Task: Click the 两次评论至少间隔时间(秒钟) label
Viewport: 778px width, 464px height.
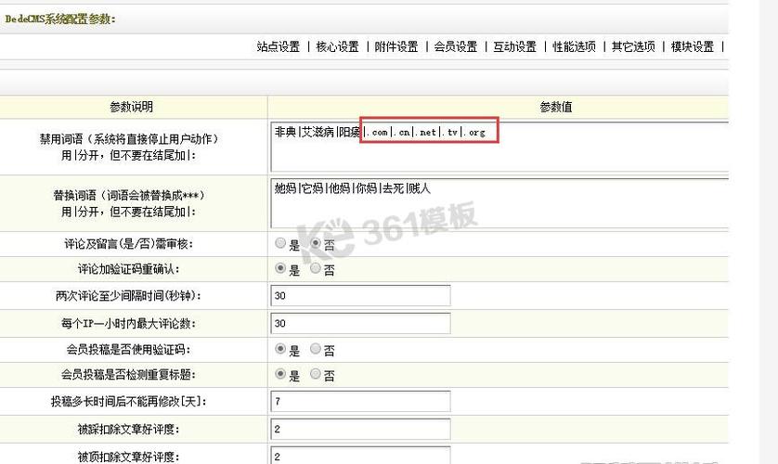Action: pos(128,296)
